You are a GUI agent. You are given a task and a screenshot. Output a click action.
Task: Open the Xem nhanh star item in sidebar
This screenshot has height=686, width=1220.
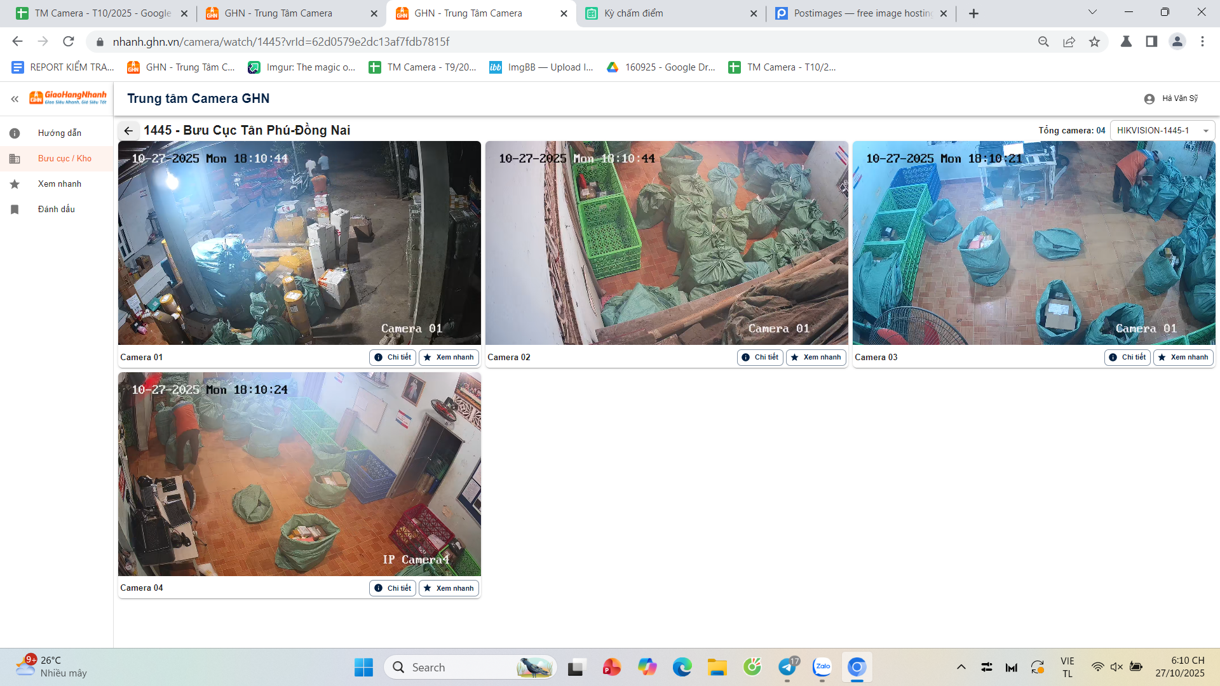click(59, 184)
